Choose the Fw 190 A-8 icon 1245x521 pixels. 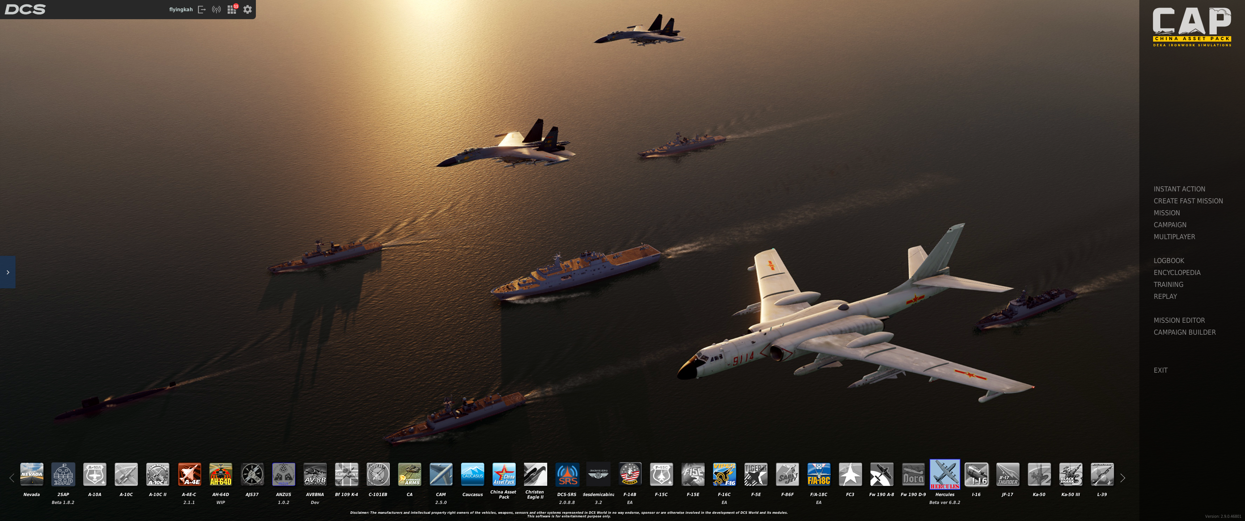tap(882, 474)
